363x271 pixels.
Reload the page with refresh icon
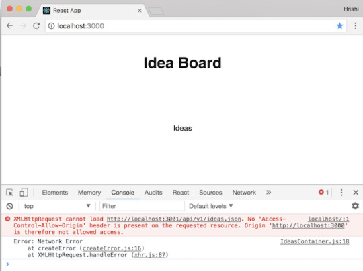tap(36, 25)
